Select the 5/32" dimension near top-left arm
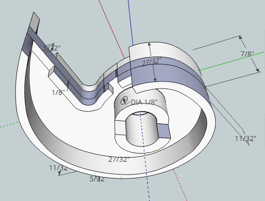265x201 pixels. pos(52,48)
